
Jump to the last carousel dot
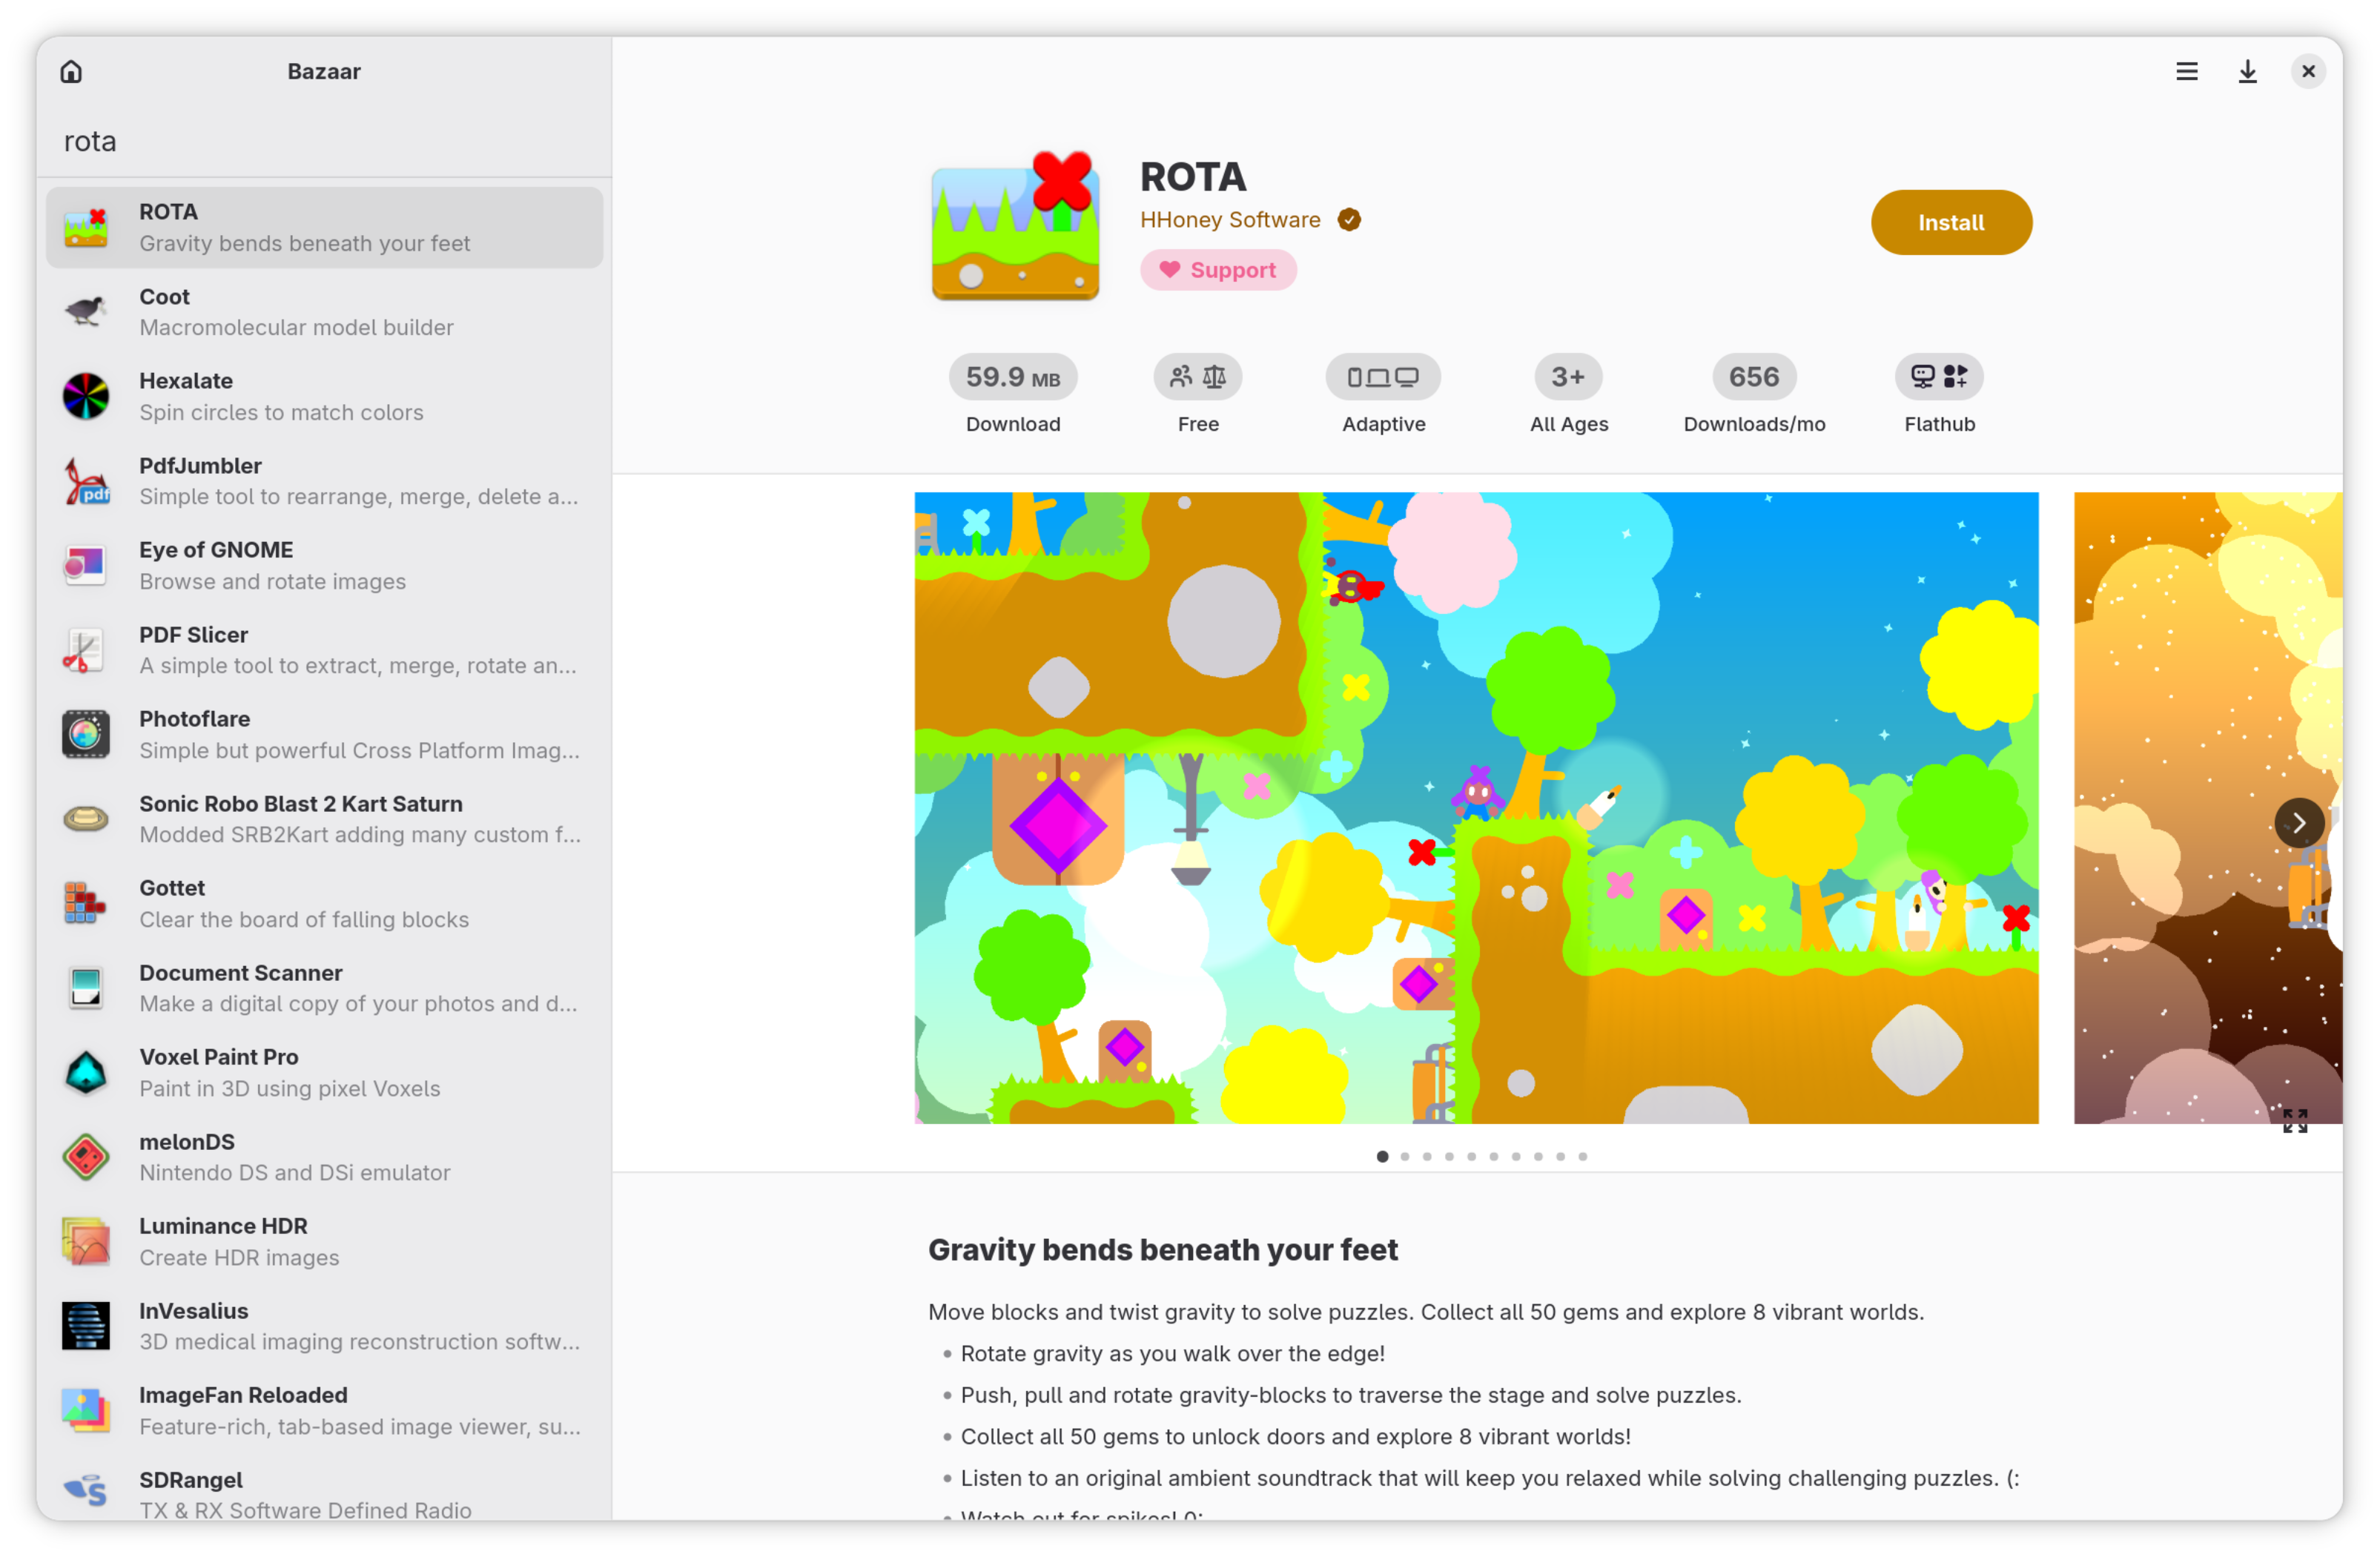click(1582, 1156)
